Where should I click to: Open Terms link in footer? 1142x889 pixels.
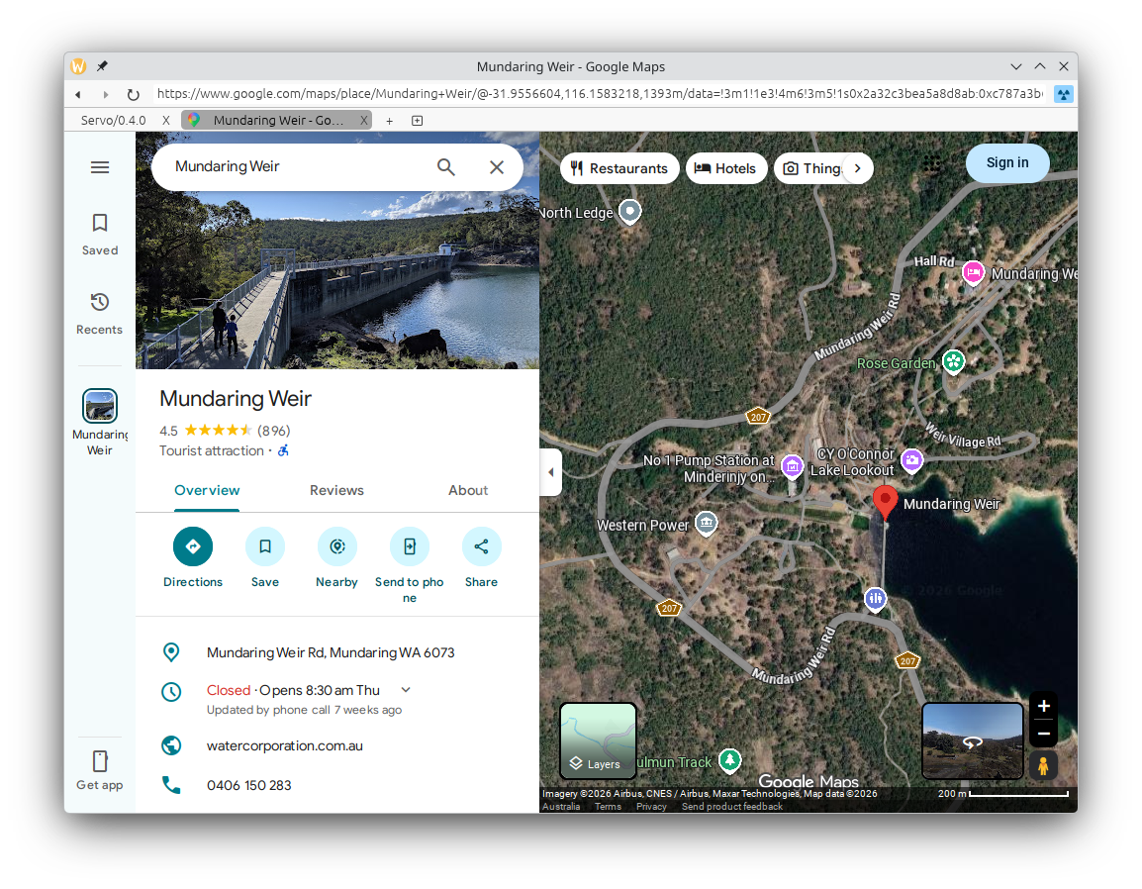pyautogui.click(x=608, y=807)
